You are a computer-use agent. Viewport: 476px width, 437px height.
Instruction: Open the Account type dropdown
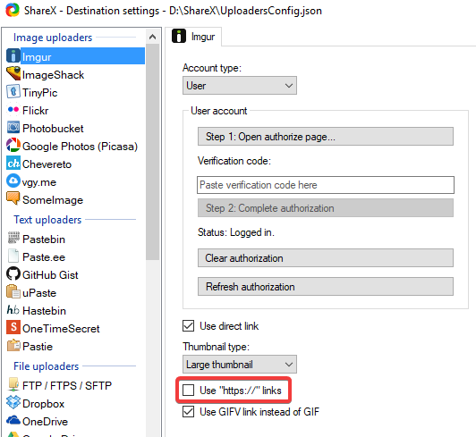point(240,86)
